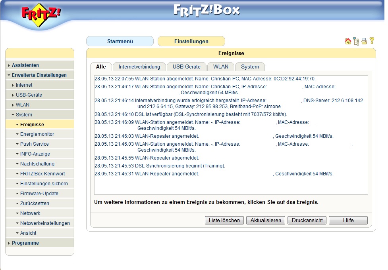The height and width of the screenshot is (270, 388).
Task: Expand the WLAN sidebar submenu
Action: 40,105
